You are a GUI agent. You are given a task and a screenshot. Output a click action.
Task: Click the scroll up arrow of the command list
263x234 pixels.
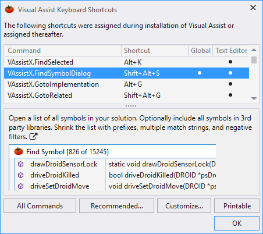pos(254,50)
